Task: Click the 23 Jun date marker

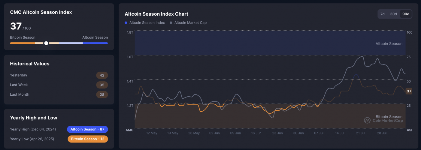Action: (x=277, y=133)
